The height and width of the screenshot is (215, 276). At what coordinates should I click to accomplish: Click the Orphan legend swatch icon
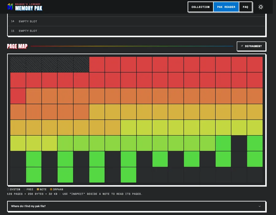click(51, 189)
